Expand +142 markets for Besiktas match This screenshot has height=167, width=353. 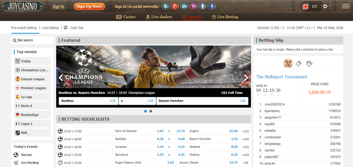click(245, 139)
